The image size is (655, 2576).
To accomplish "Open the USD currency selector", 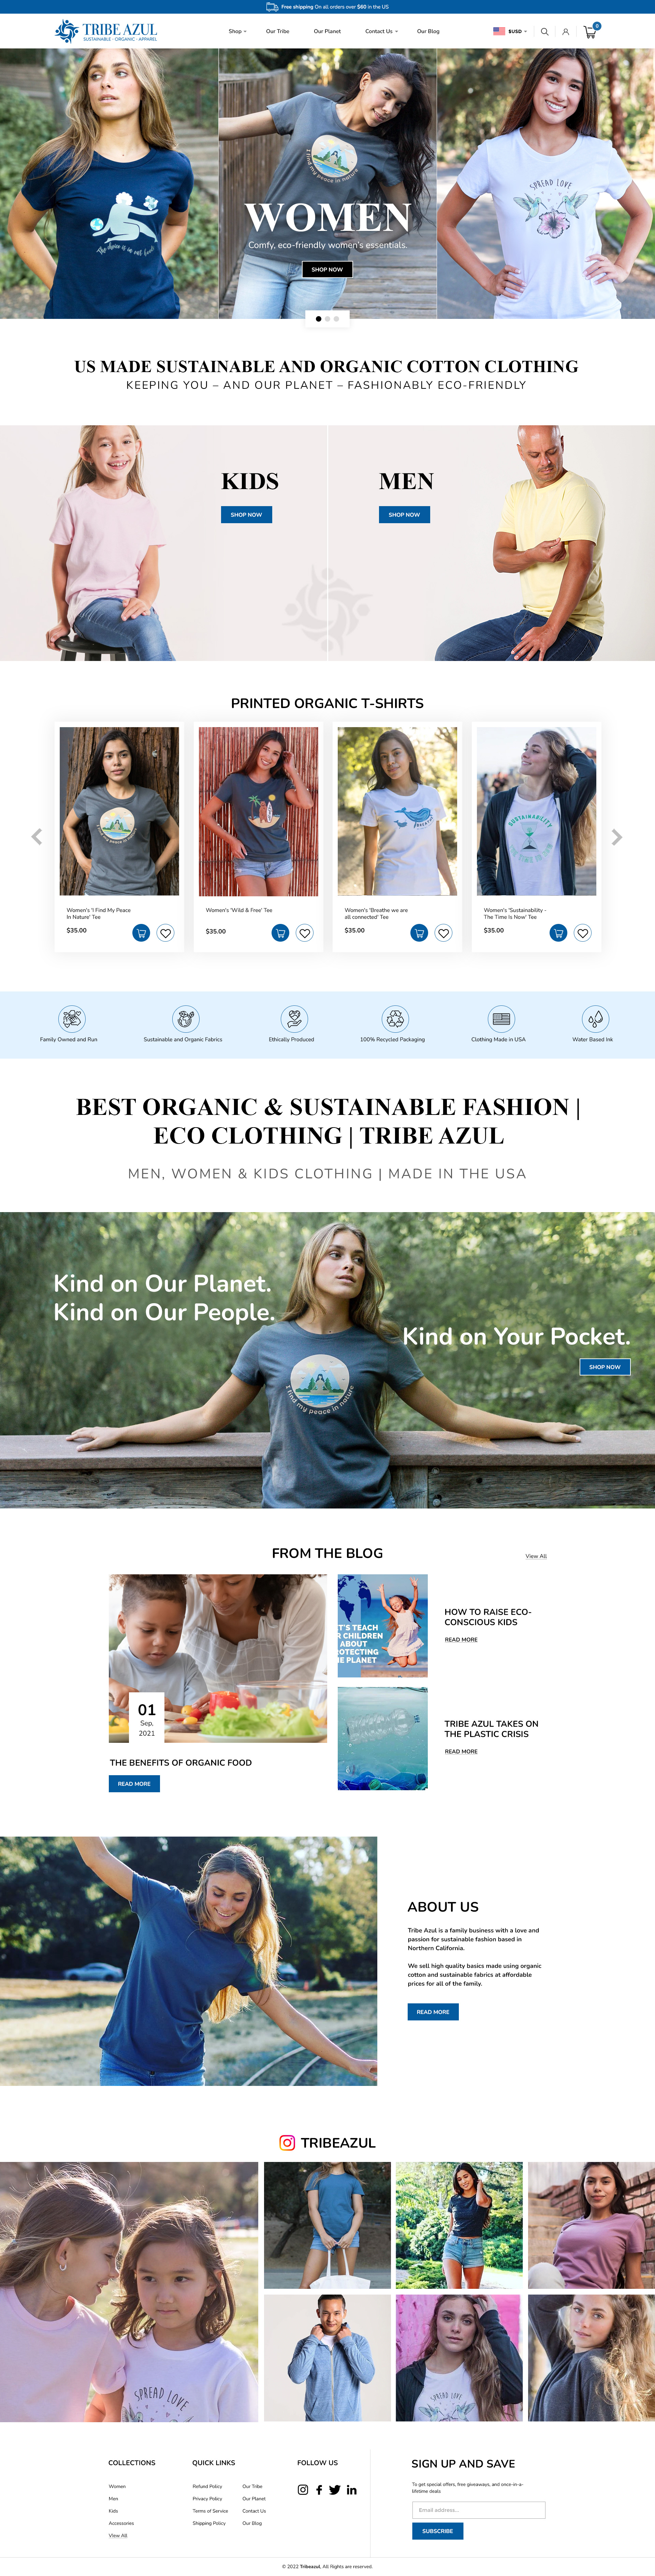I will (510, 31).
